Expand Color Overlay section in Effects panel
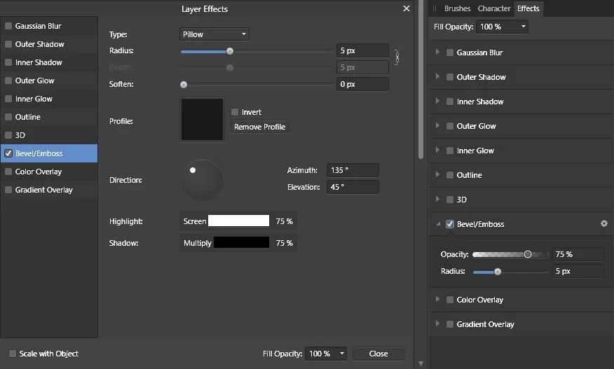This screenshot has height=369, width=614. 437,300
